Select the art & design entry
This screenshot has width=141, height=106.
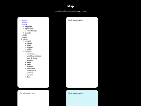click(33, 58)
